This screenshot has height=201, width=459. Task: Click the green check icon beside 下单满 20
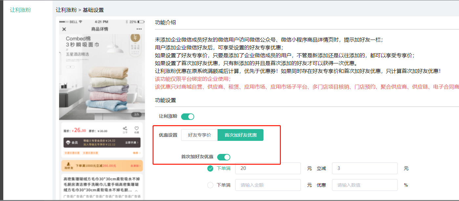point(210,169)
